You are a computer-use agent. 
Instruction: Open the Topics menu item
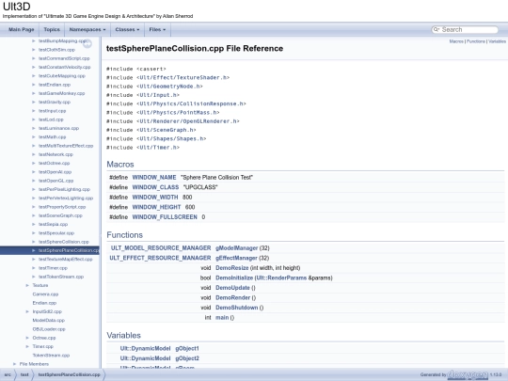(52, 29)
